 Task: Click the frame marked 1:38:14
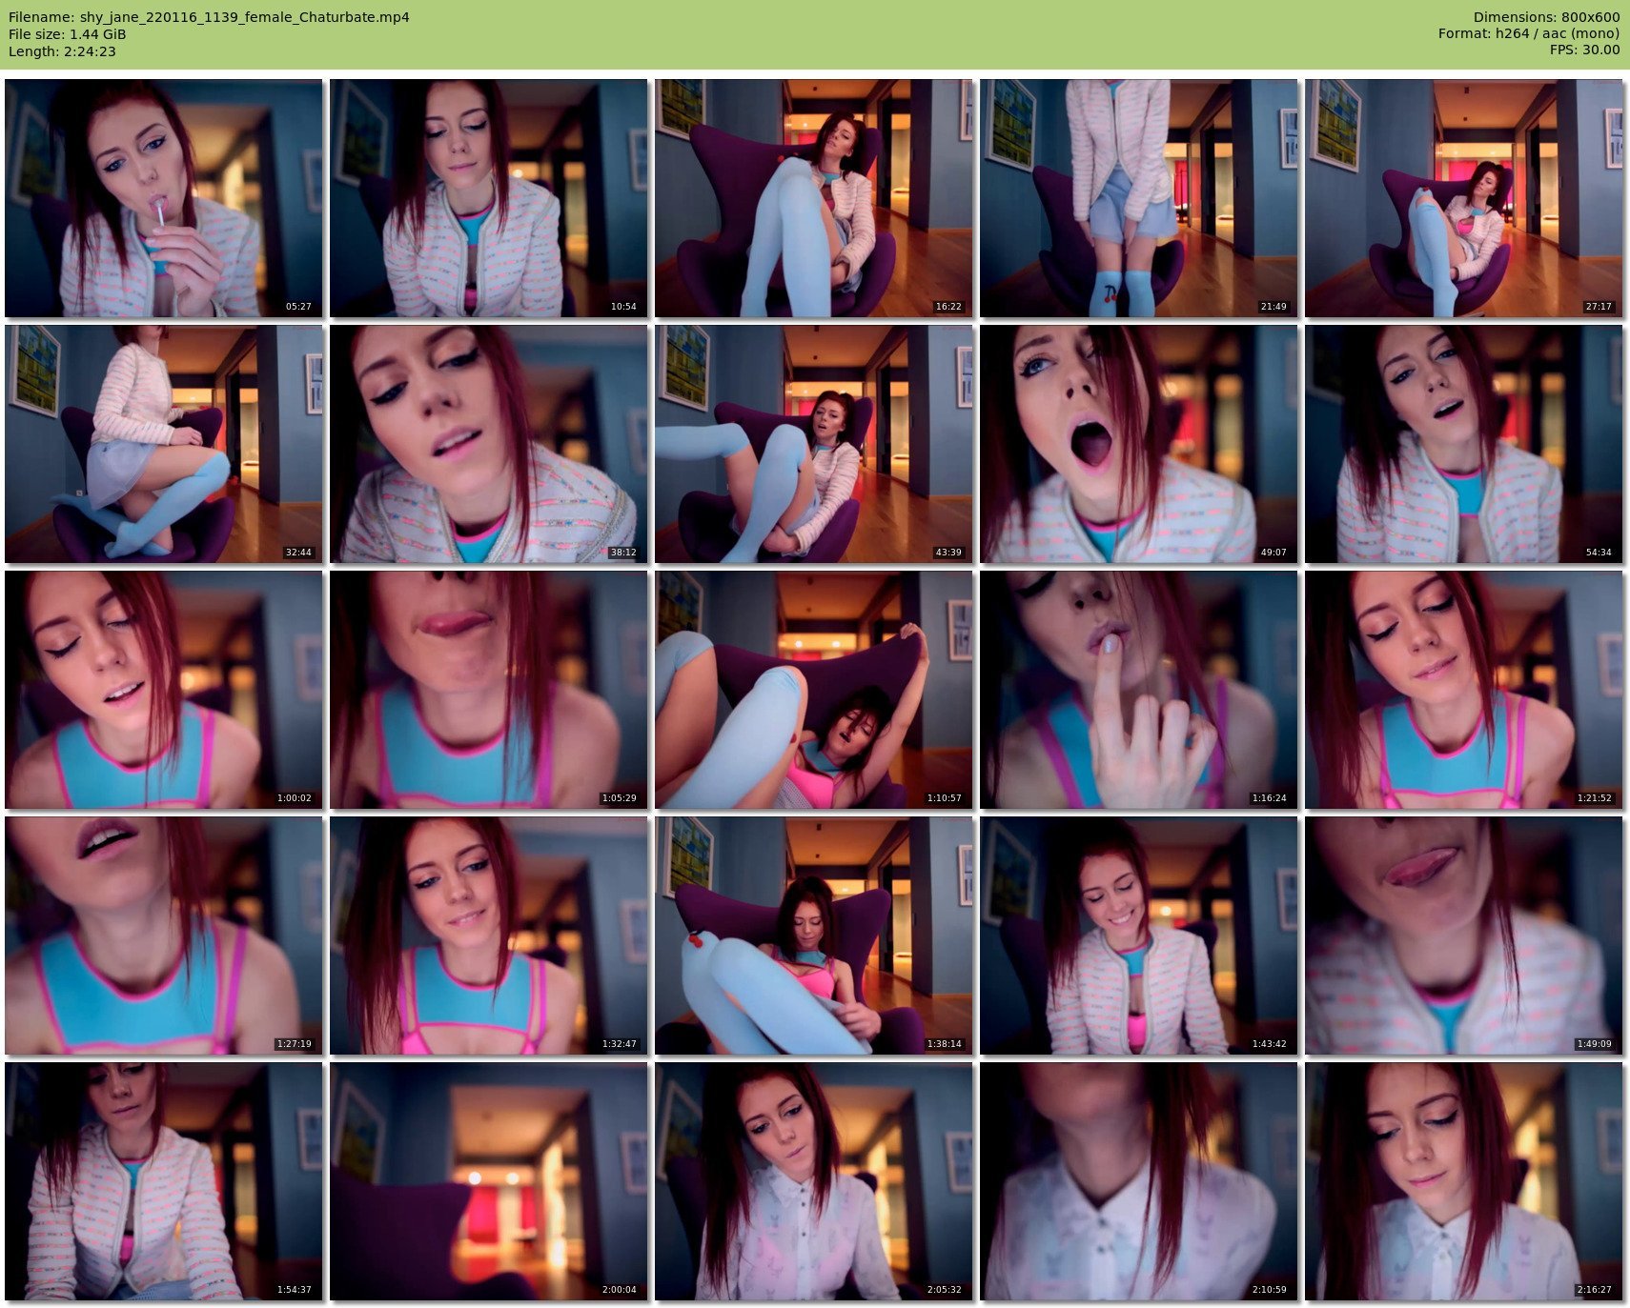click(814, 936)
